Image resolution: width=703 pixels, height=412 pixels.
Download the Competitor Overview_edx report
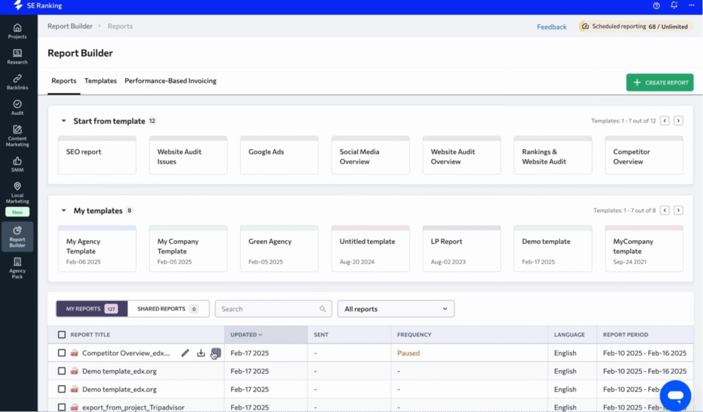click(201, 353)
